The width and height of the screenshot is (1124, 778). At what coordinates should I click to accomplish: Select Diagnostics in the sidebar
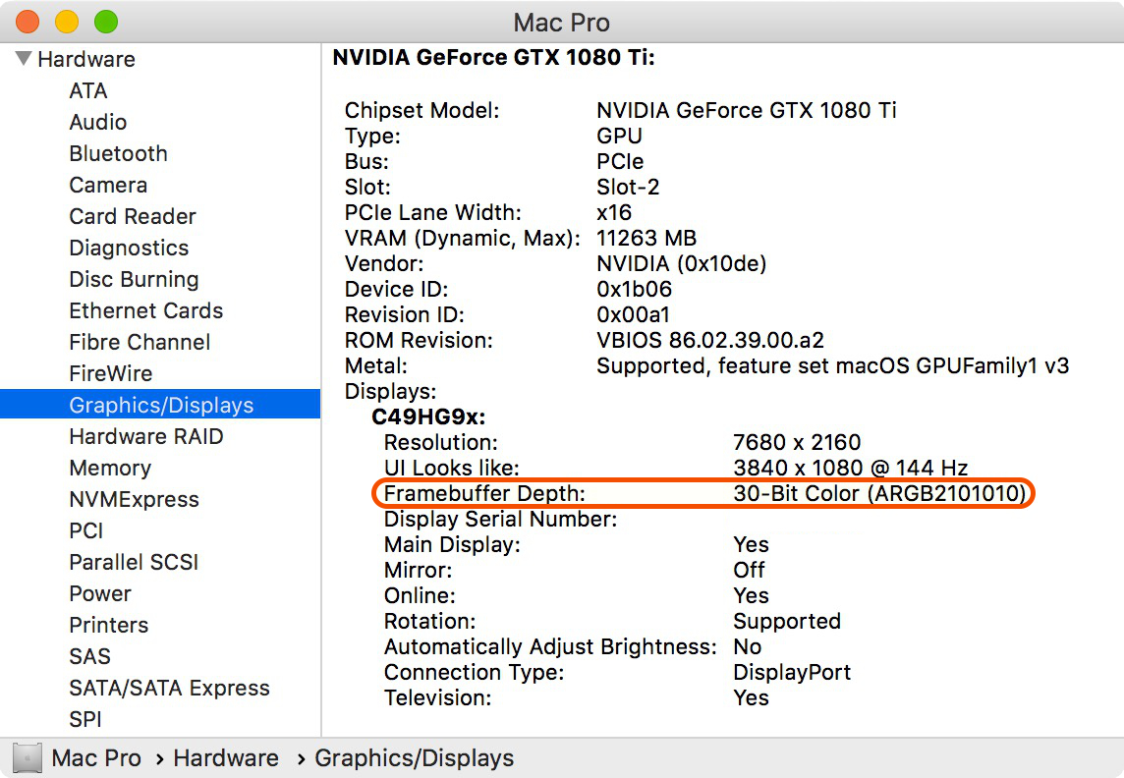(x=129, y=248)
